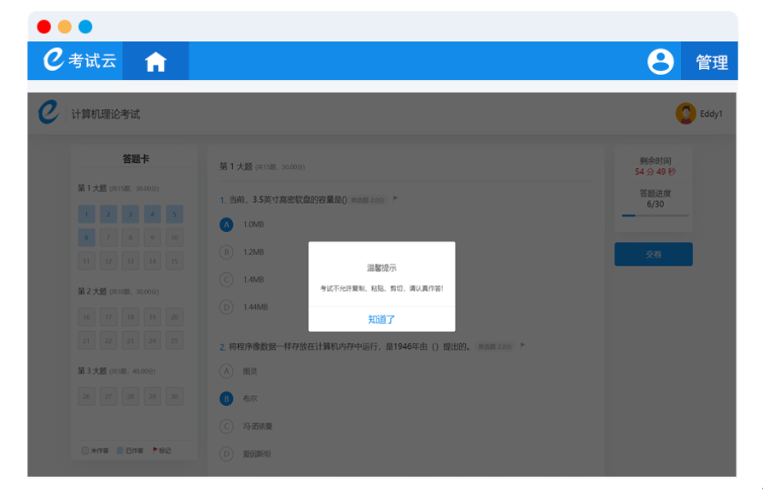Go to question 30 in answer card
This screenshot has width=763, height=499.
pos(174,397)
